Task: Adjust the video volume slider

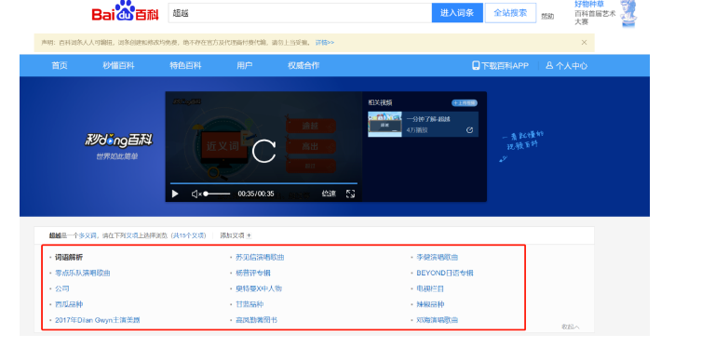Action: (217, 194)
